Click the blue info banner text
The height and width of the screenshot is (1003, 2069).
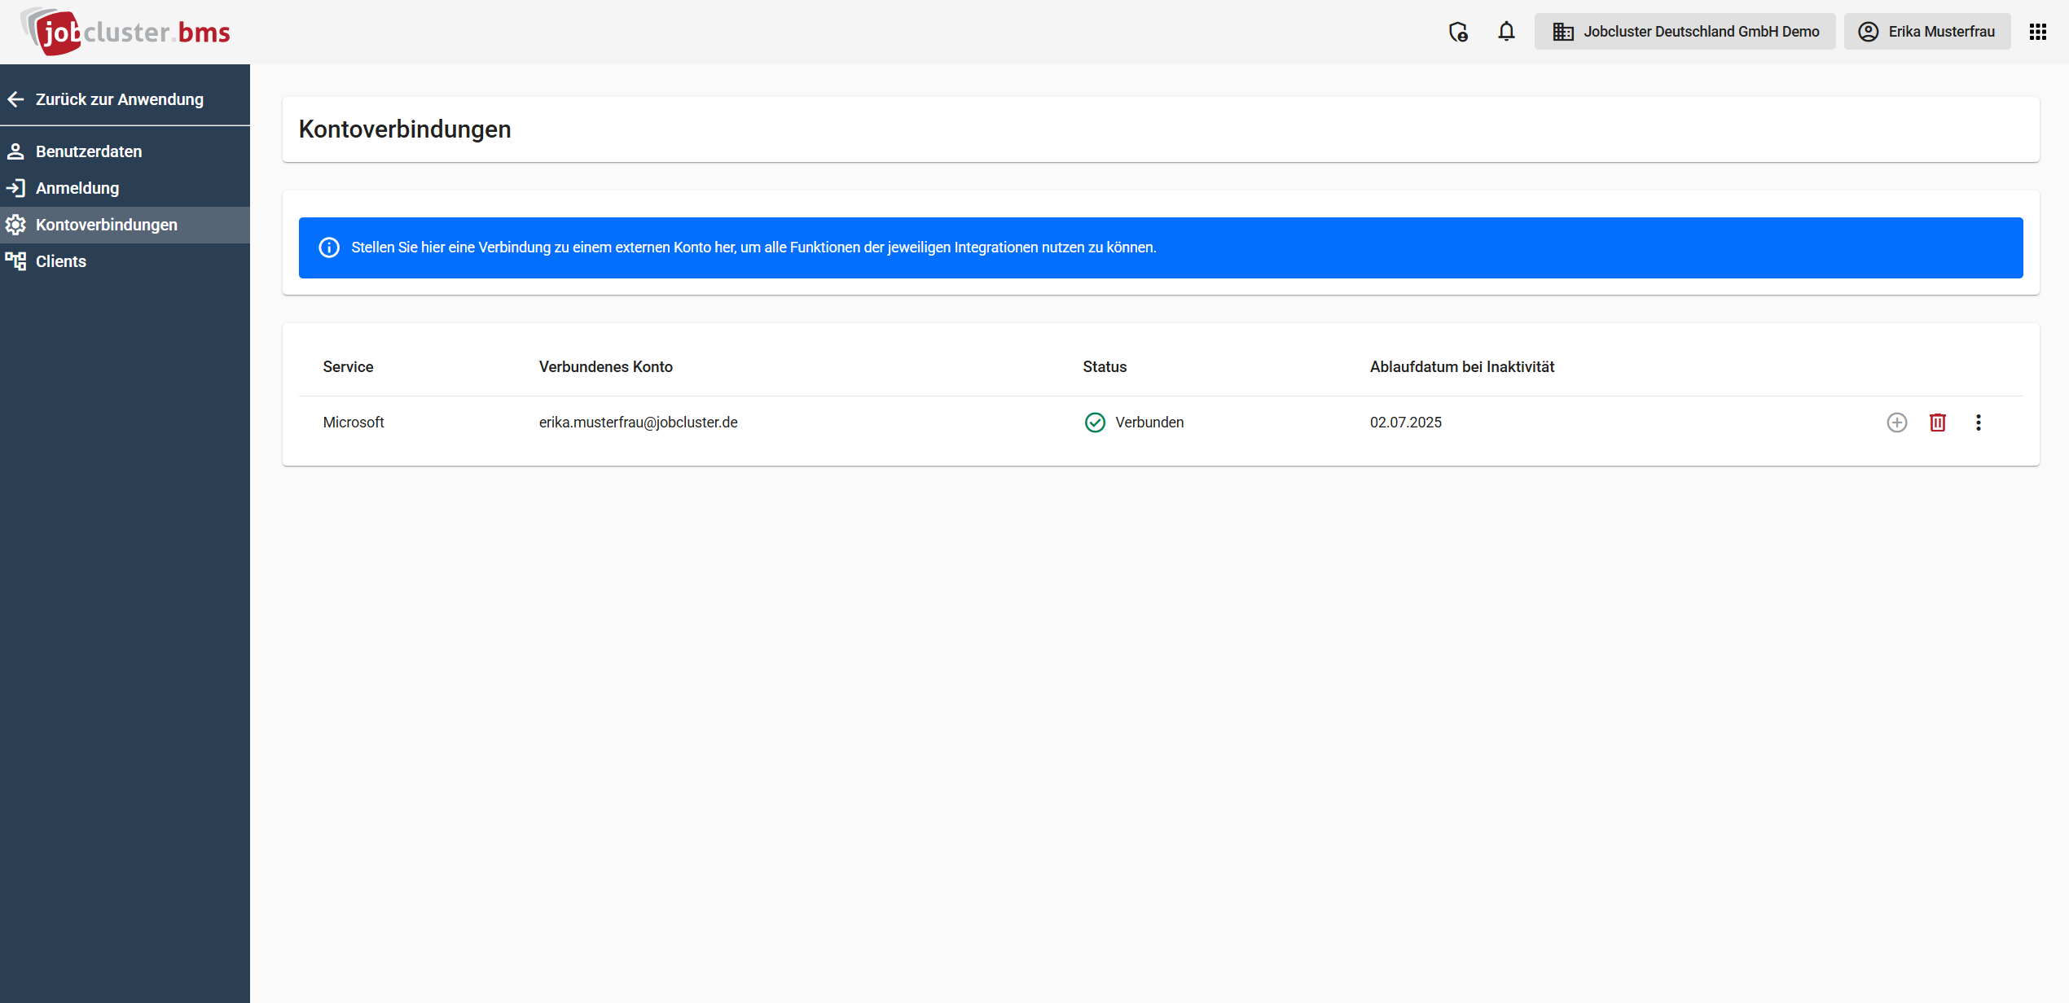coord(753,247)
